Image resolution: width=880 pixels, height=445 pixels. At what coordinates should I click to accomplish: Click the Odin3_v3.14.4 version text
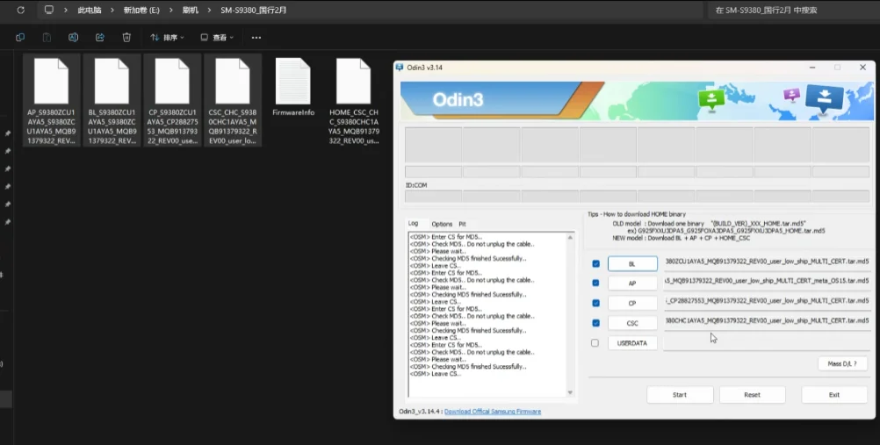(x=421, y=412)
